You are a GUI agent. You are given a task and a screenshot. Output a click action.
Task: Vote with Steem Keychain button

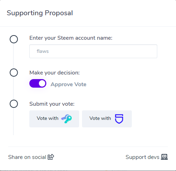[54, 119]
